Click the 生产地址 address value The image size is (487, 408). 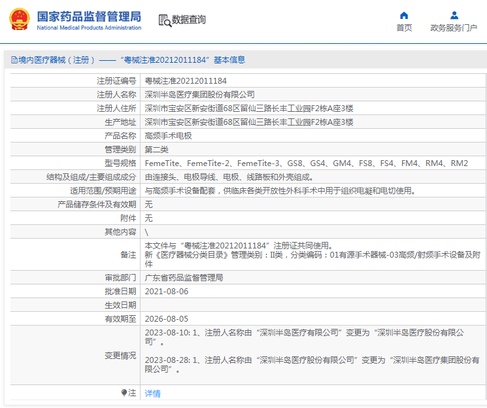pos(249,122)
